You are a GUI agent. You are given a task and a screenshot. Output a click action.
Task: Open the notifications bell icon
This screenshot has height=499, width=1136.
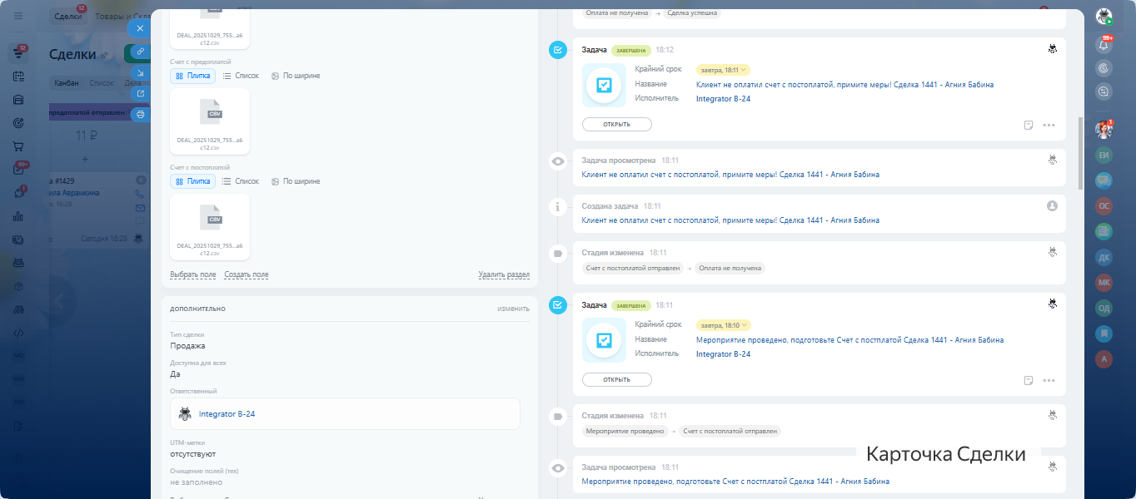(x=1104, y=45)
